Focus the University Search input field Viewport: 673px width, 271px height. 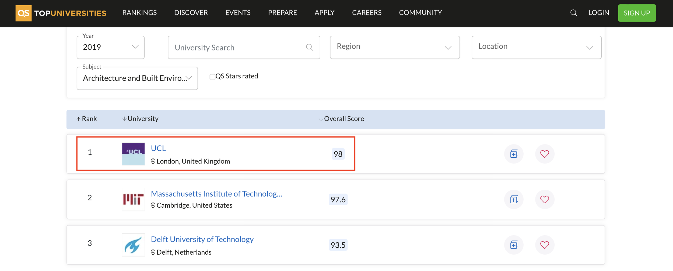click(x=244, y=48)
